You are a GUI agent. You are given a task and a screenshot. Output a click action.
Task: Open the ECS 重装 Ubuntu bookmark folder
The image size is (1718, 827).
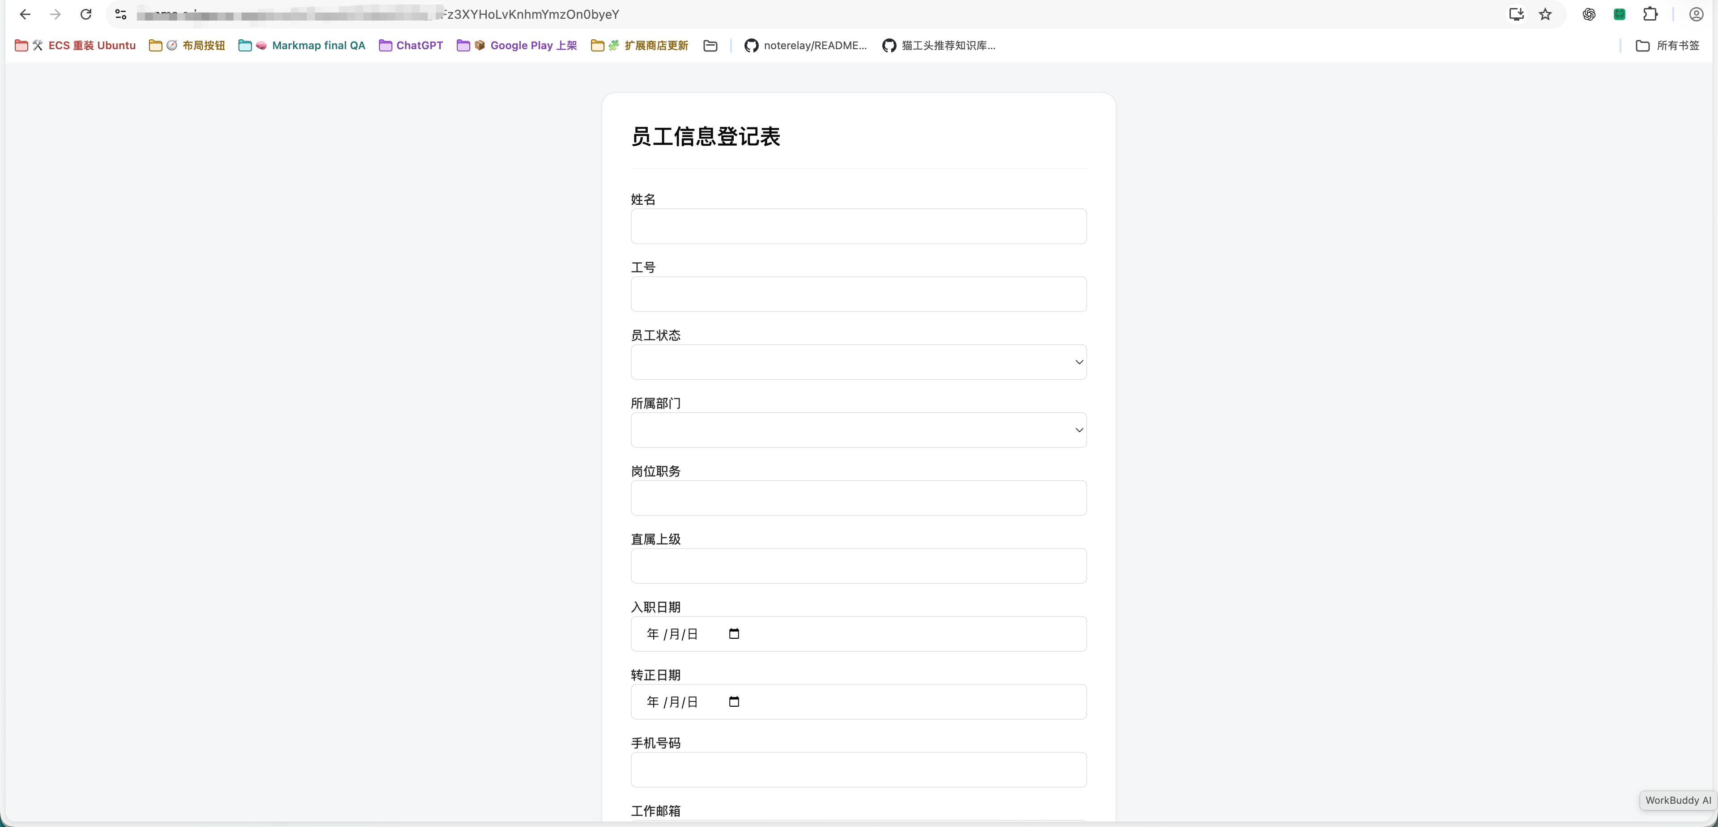75,45
